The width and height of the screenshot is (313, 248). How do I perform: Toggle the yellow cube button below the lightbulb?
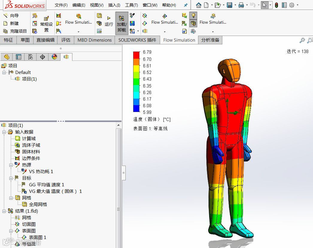193,23
